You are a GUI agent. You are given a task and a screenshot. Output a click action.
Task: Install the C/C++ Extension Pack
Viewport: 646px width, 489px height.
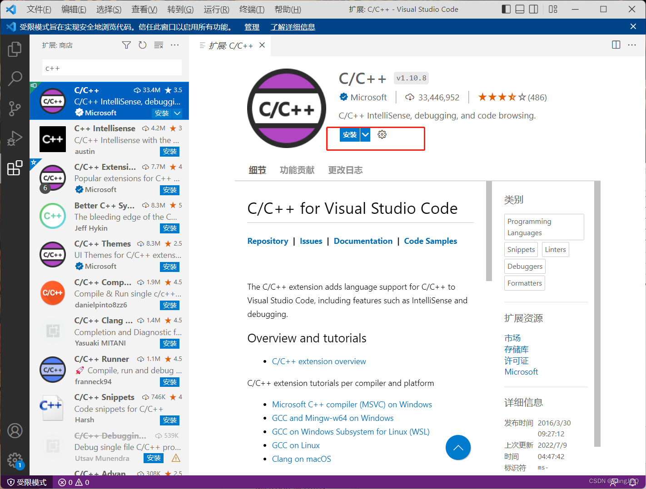click(x=170, y=190)
